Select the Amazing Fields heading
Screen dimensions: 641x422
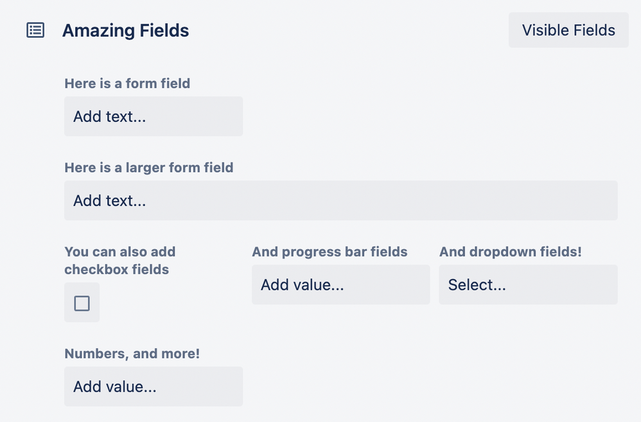pyautogui.click(x=125, y=30)
